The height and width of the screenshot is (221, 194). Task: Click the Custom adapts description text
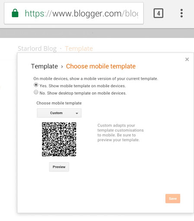pos(120,133)
